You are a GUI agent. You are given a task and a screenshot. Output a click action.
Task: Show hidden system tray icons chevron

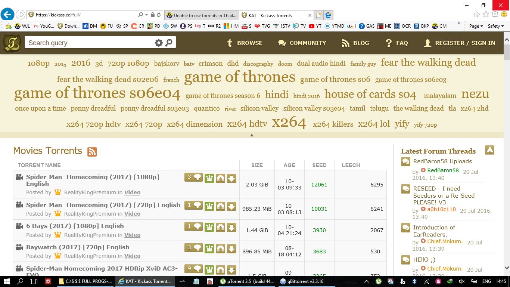coord(367,281)
